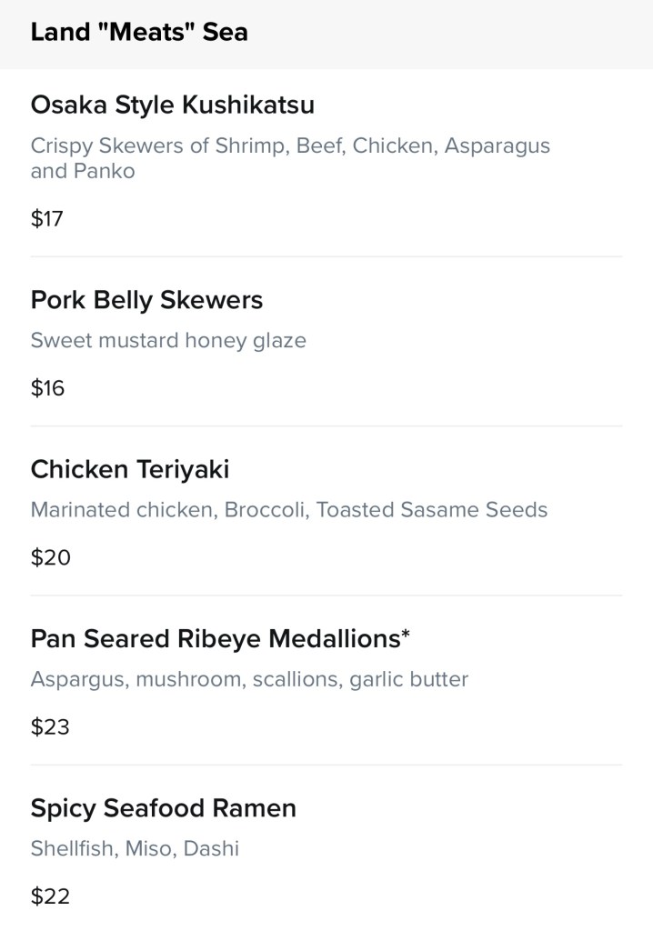Viewport: 653px width, 931px height.
Task: Click "and Panko" in the Kushikatsu description
Action: click(82, 171)
